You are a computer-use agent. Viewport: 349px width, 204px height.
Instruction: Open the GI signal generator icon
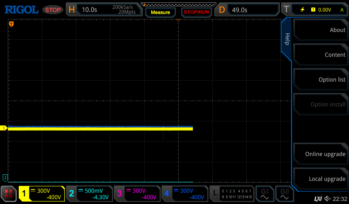coord(264,194)
